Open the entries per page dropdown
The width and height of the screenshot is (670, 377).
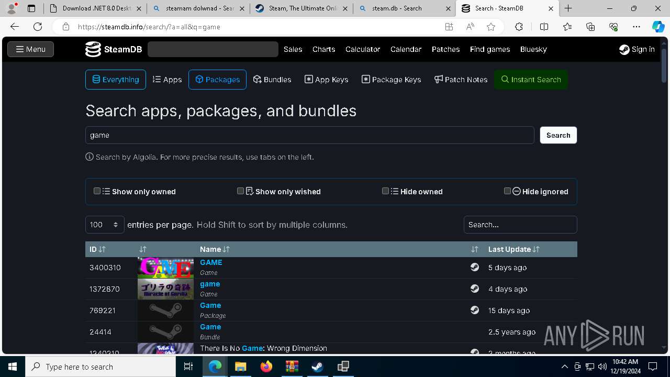[105, 225]
